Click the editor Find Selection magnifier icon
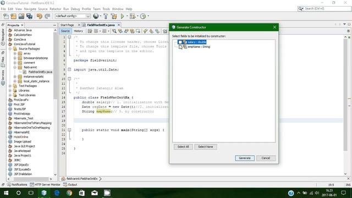The width and height of the screenshot is (352, 198). tap(114, 31)
